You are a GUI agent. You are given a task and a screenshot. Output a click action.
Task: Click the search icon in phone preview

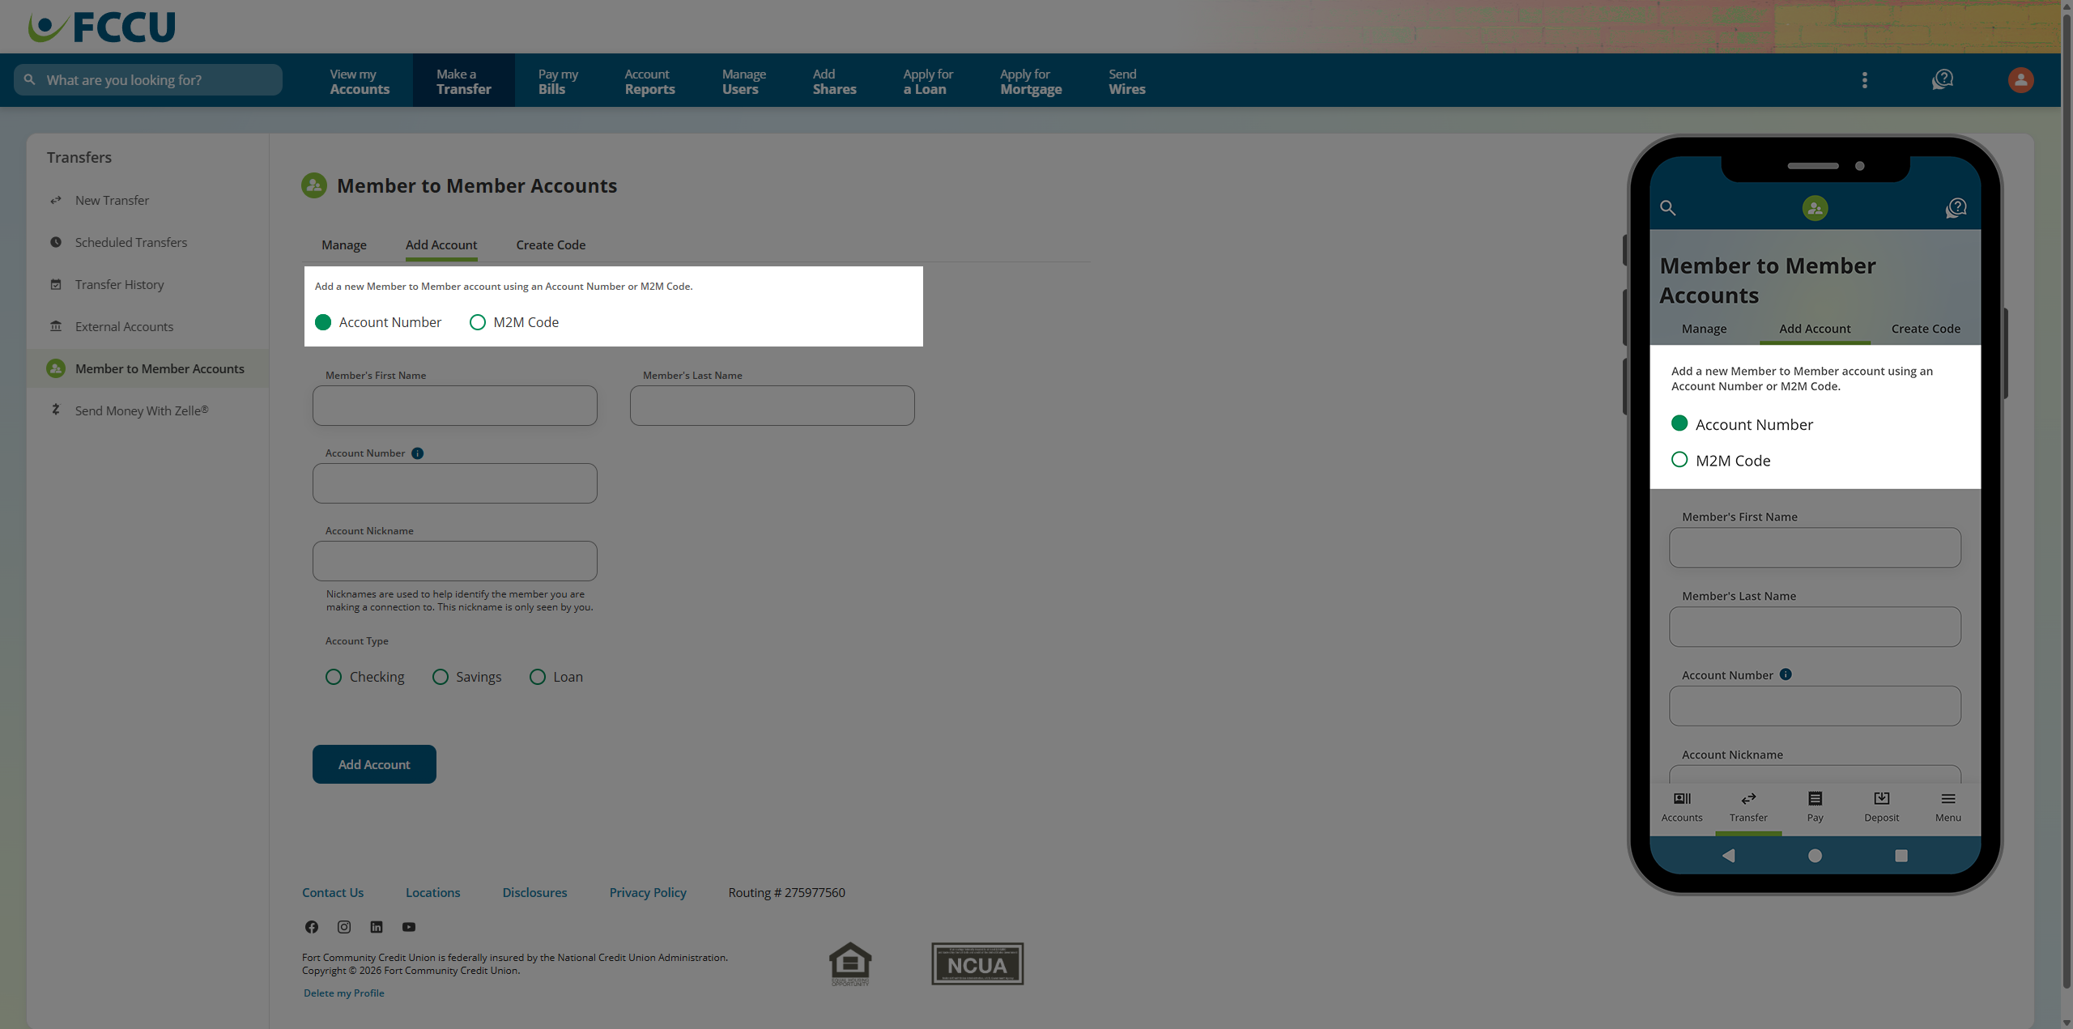pos(1668,208)
